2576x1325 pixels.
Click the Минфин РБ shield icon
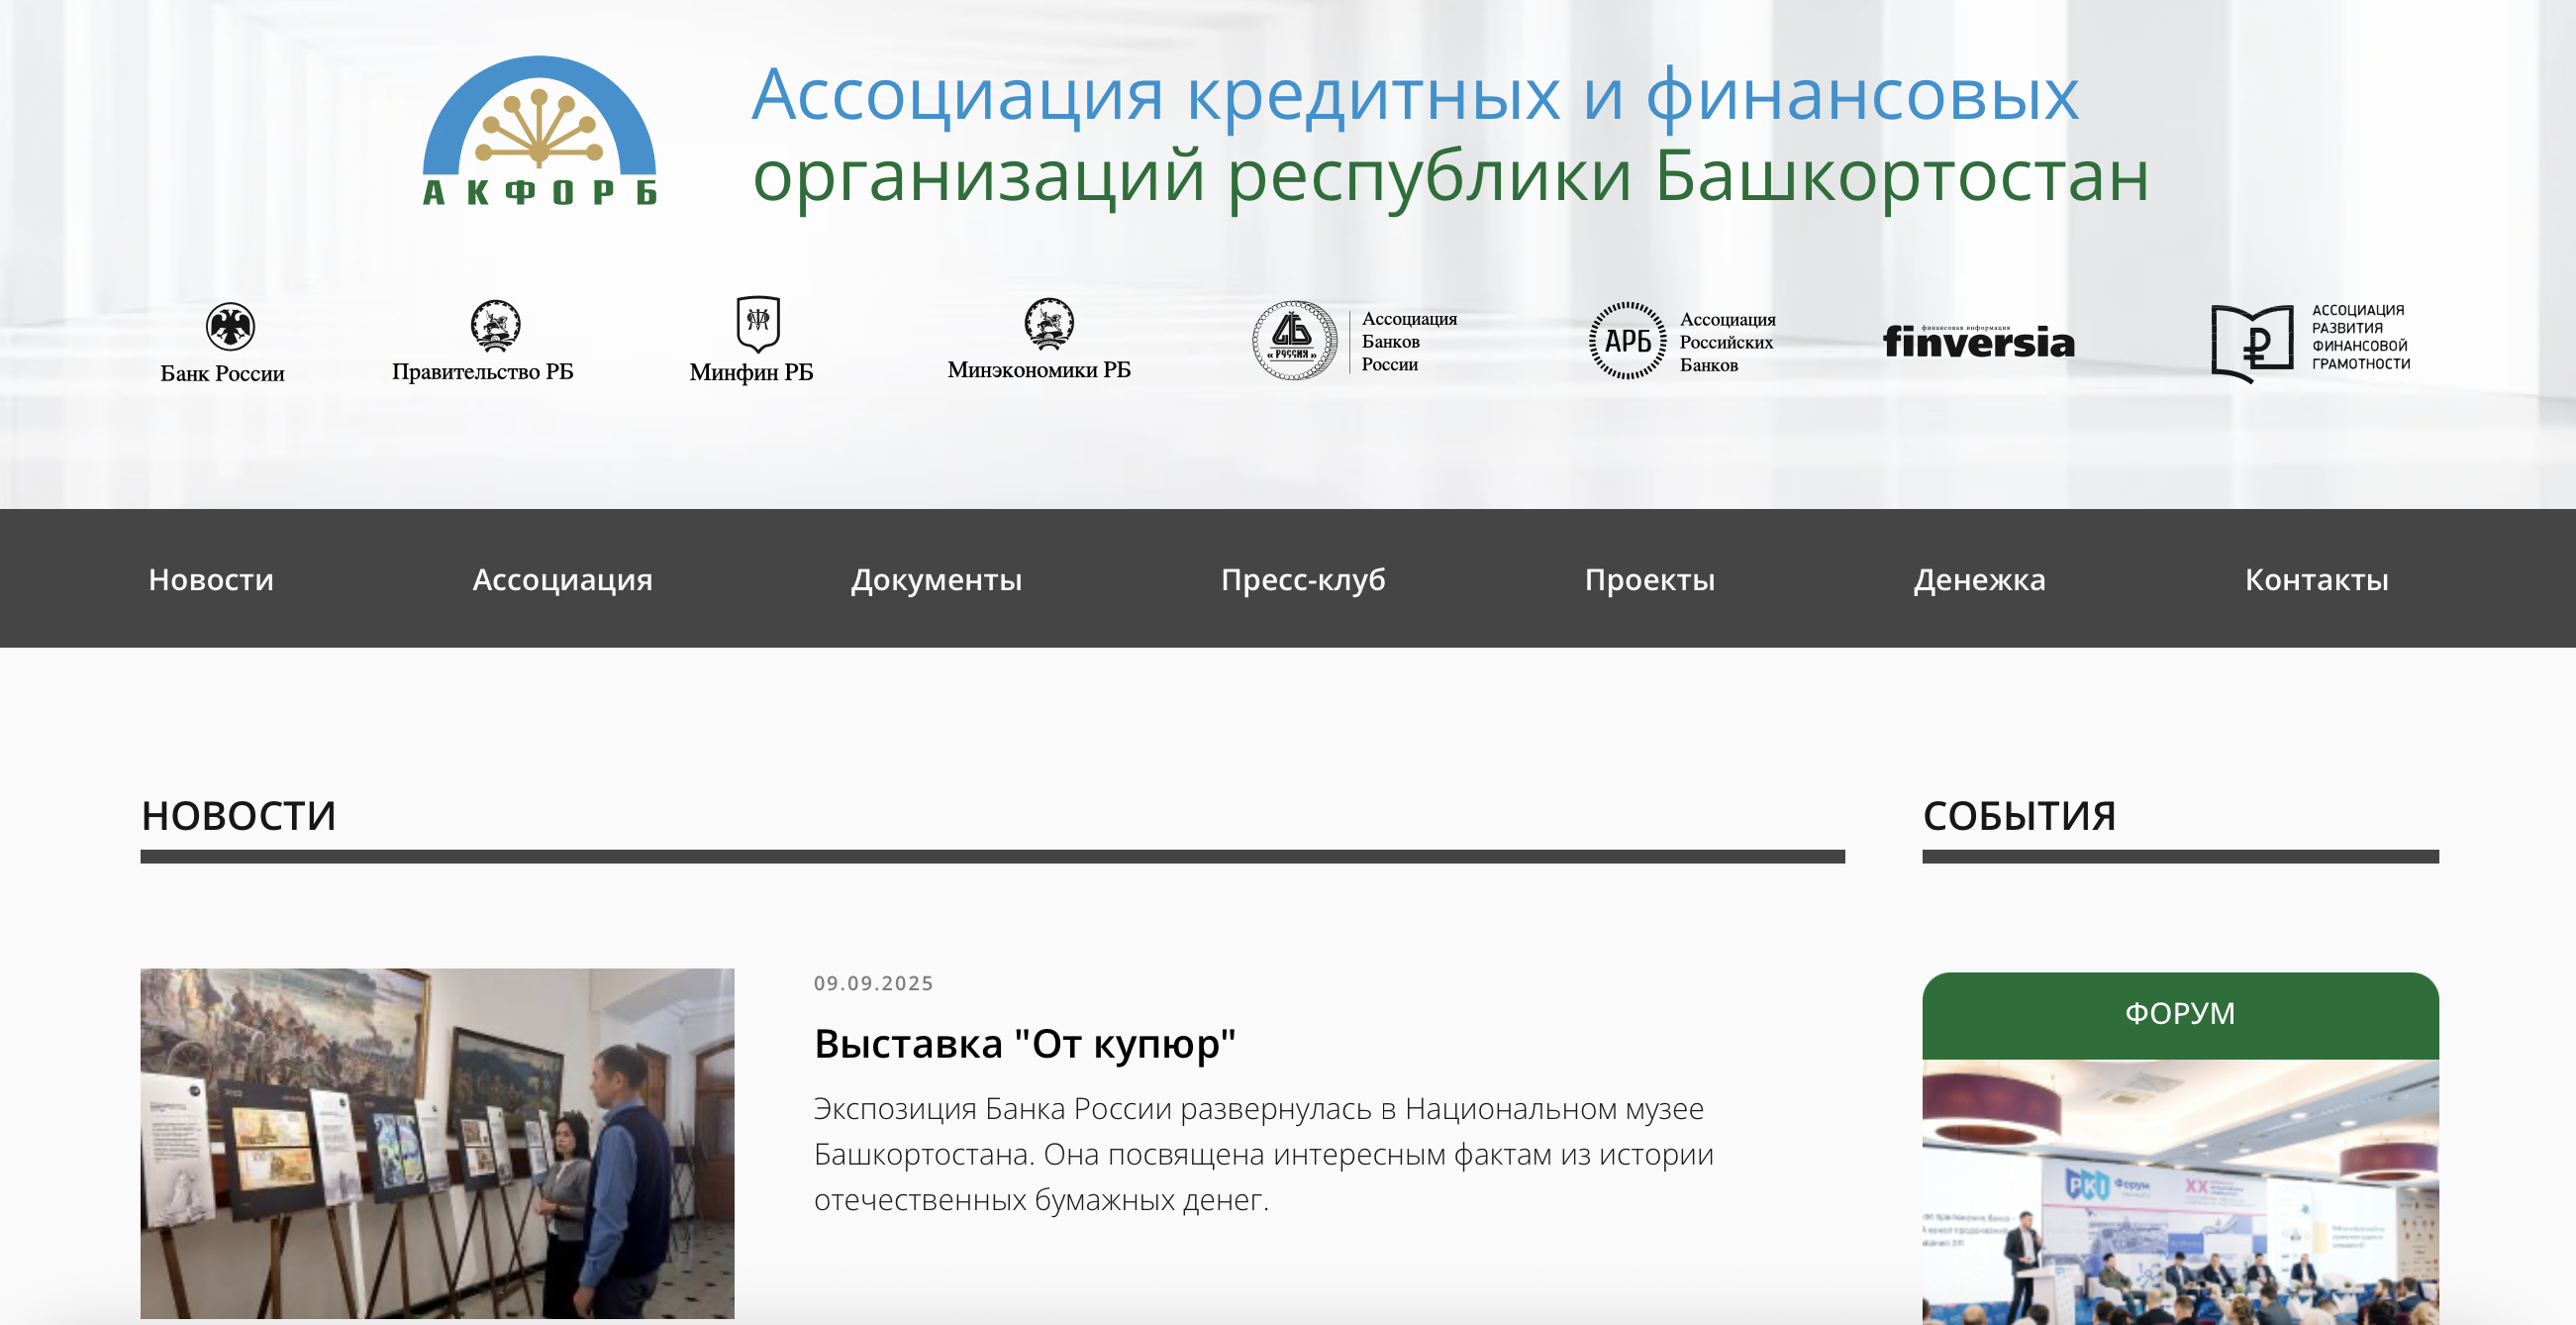[757, 323]
